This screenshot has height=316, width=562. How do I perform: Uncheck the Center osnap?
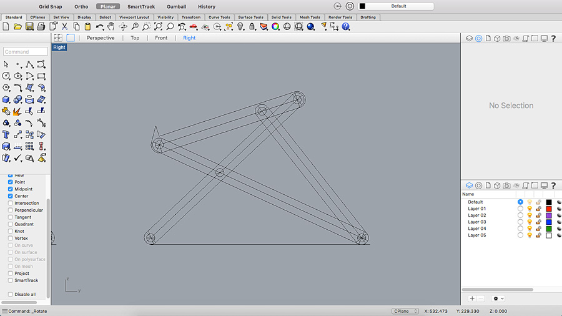[11, 196]
